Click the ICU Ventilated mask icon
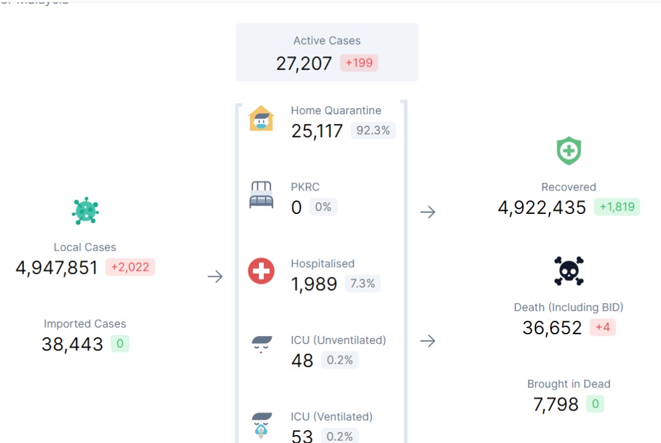 pos(261,425)
